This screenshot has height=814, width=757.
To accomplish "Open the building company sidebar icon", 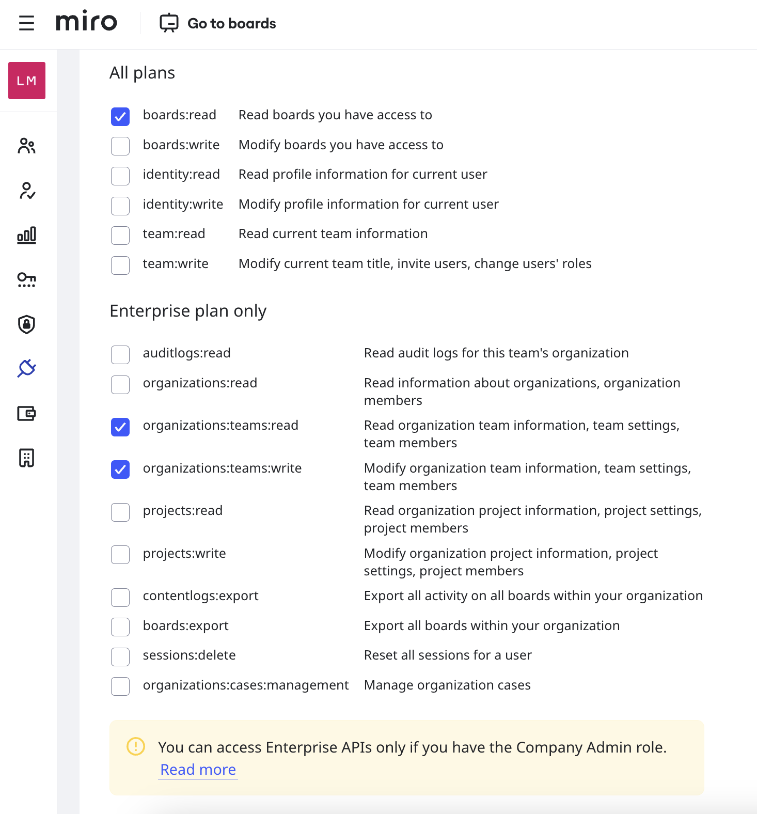I will click(x=26, y=458).
